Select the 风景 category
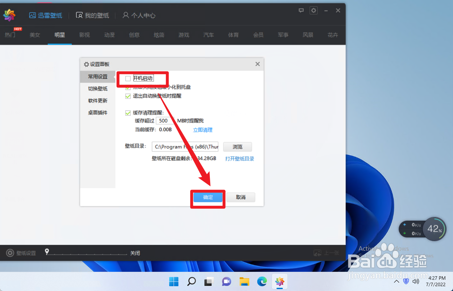453x291 pixels. 308,35
